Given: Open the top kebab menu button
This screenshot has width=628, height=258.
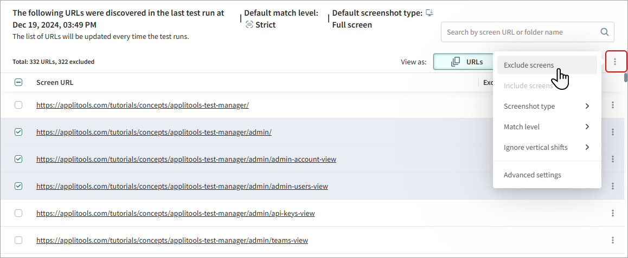Looking at the screenshot, I should tap(615, 62).
